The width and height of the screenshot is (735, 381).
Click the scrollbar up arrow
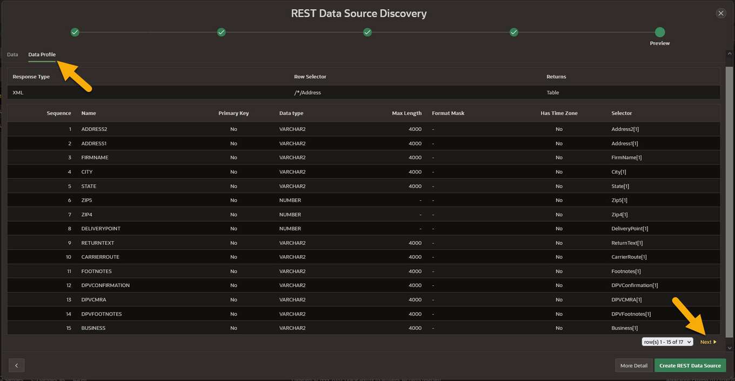pos(730,53)
